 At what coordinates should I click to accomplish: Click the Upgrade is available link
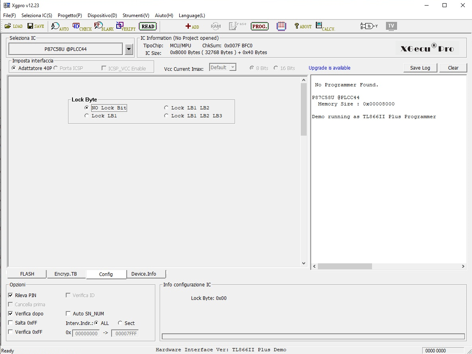(x=329, y=68)
